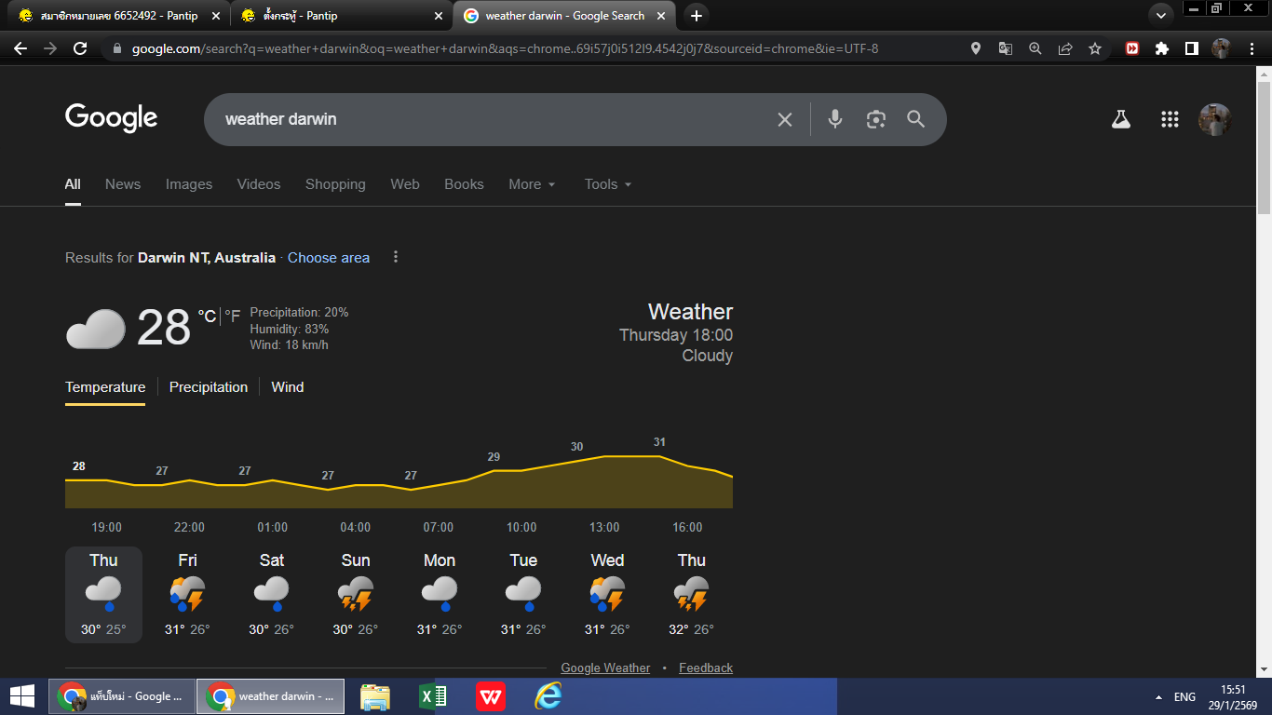The image size is (1272, 715).
Task: Open the Chrome extensions puzzle icon
Action: click(1161, 48)
